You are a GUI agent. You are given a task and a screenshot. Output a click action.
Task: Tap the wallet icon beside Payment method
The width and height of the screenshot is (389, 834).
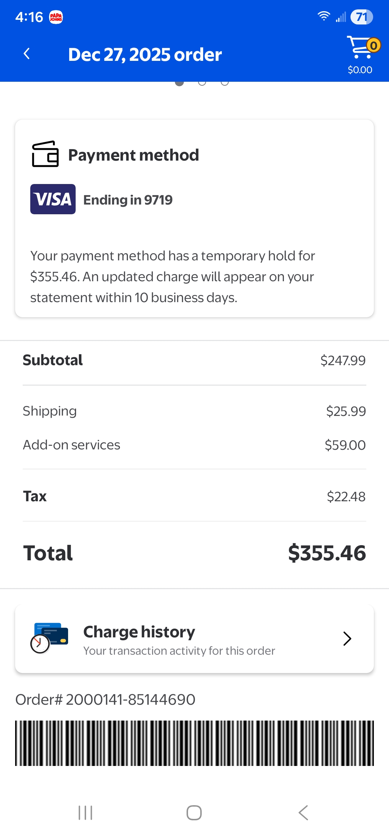[45, 154]
